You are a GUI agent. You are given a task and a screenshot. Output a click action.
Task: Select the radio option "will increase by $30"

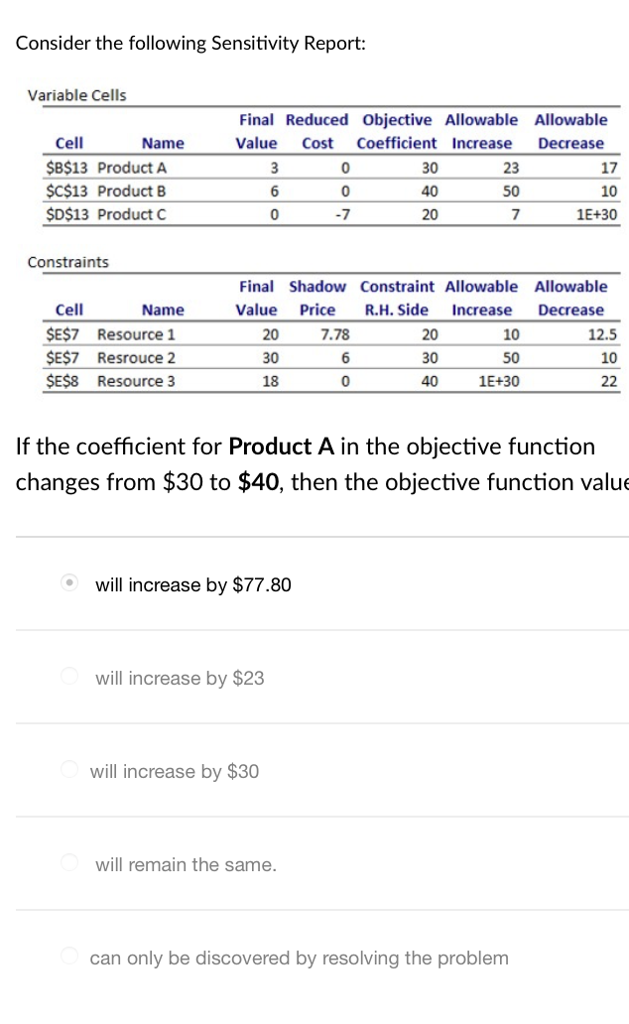[68, 771]
